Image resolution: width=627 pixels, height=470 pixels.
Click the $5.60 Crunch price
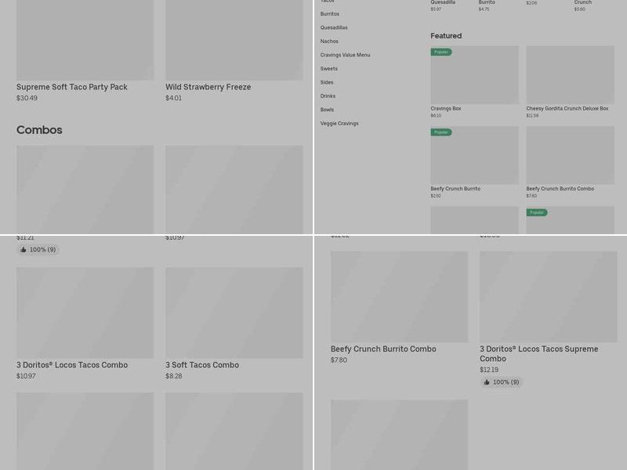[x=579, y=9]
